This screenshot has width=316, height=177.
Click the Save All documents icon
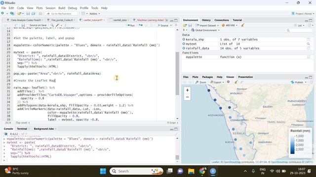tap(34, 14)
